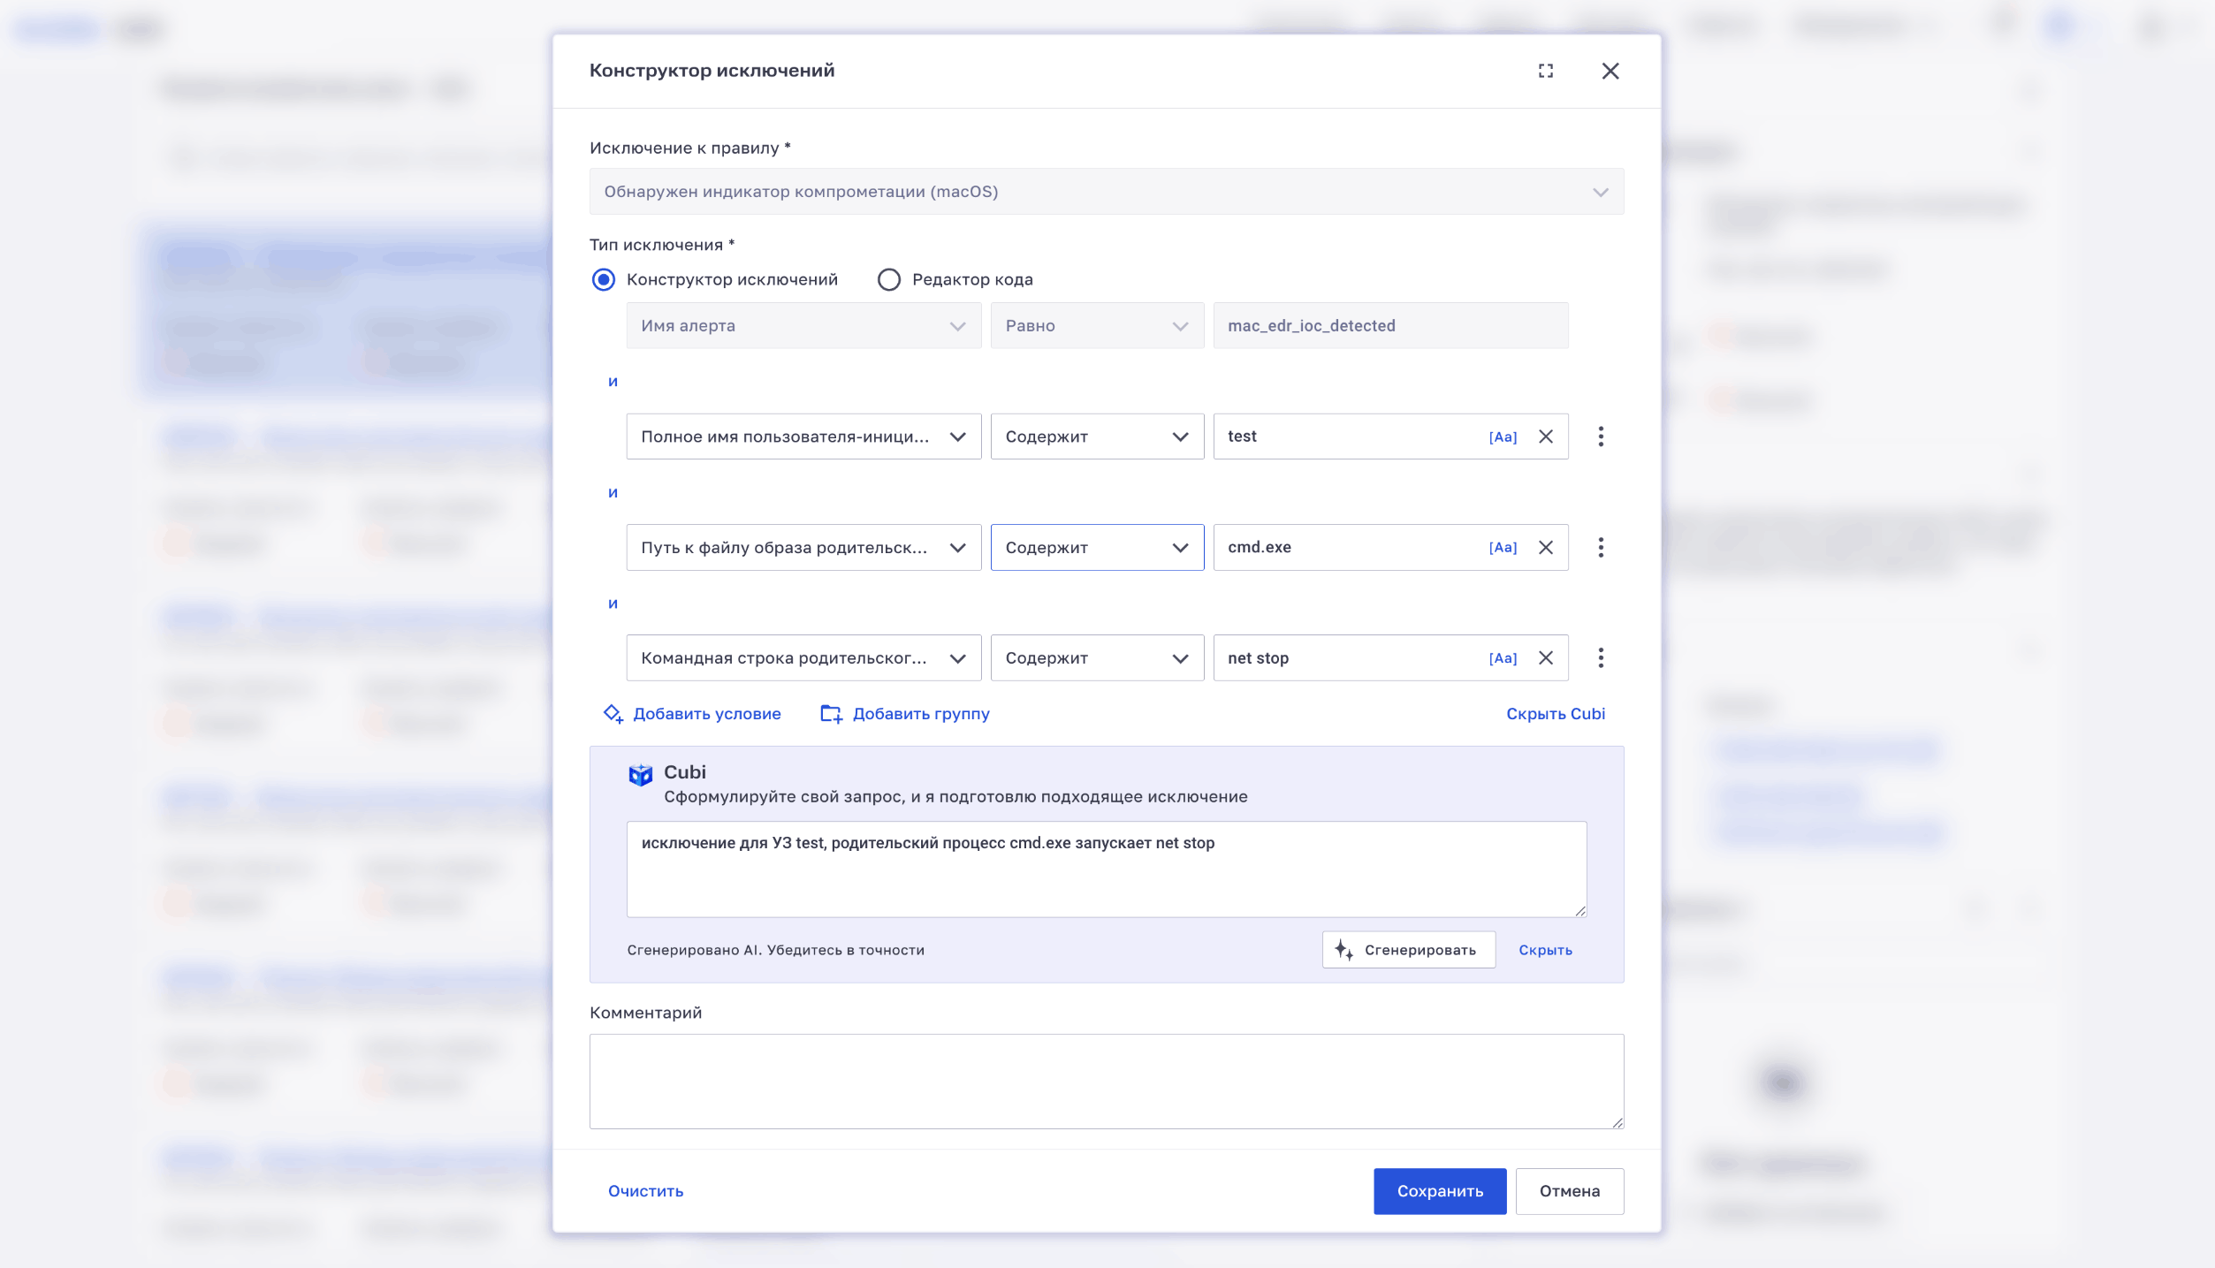The height and width of the screenshot is (1268, 2215).
Task: Click Очистить link
Action: coord(645,1191)
